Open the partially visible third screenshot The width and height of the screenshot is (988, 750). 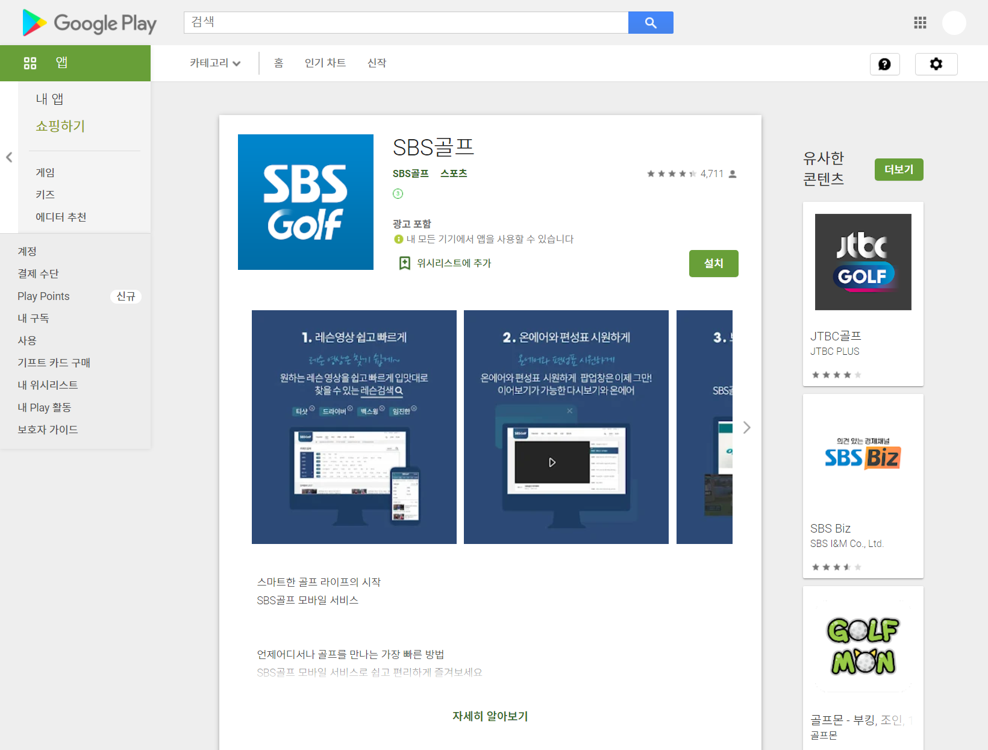click(x=704, y=427)
